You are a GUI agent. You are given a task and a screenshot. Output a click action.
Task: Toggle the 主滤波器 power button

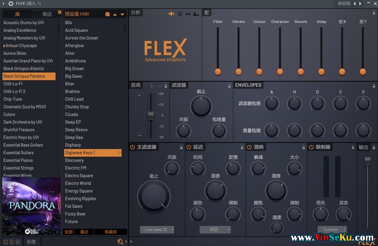pyautogui.click(x=132, y=147)
